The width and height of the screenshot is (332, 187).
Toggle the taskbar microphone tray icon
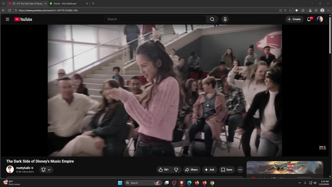pyautogui.click(x=305, y=183)
